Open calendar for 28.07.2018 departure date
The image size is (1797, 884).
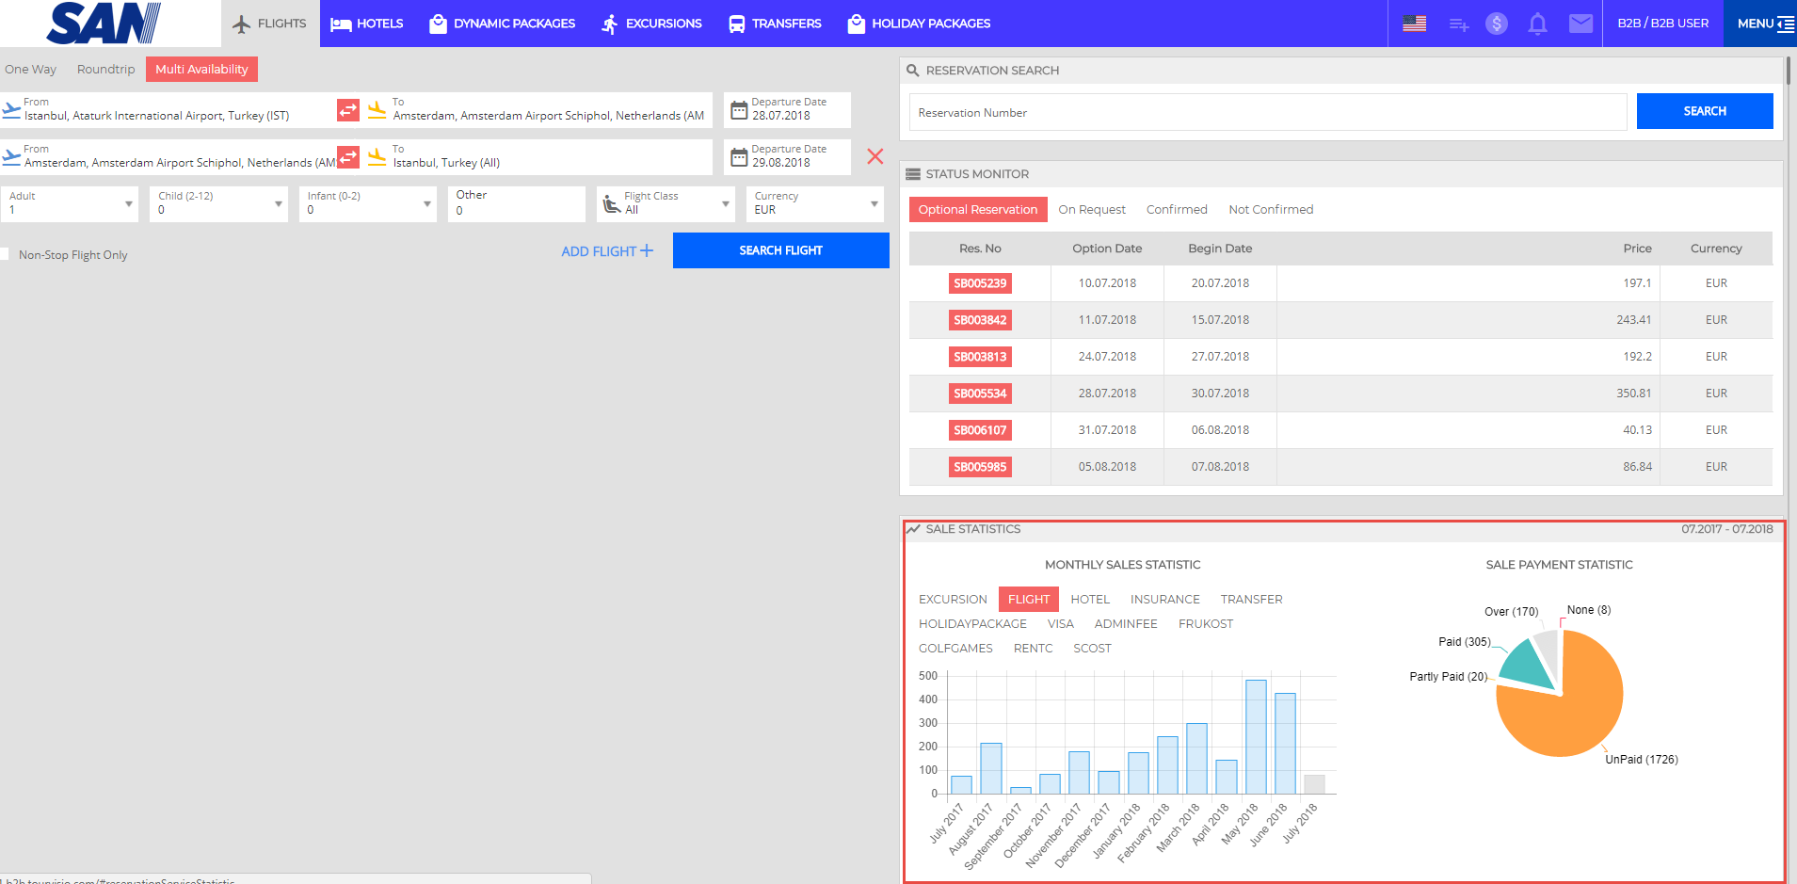pos(740,110)
